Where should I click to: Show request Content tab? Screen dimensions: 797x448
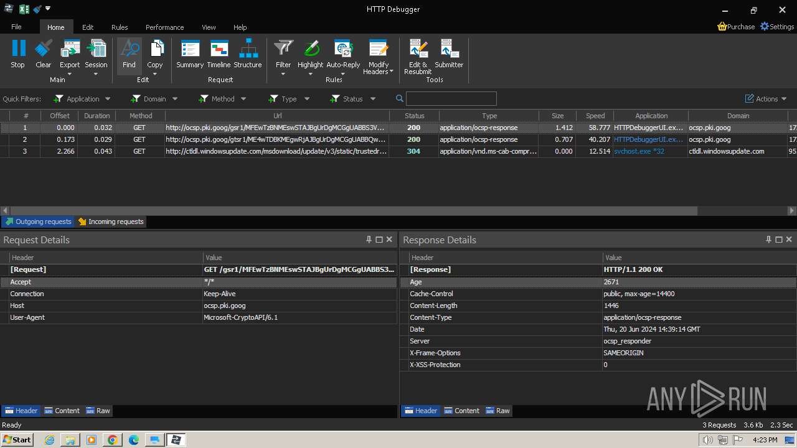(x=62, y=411)
